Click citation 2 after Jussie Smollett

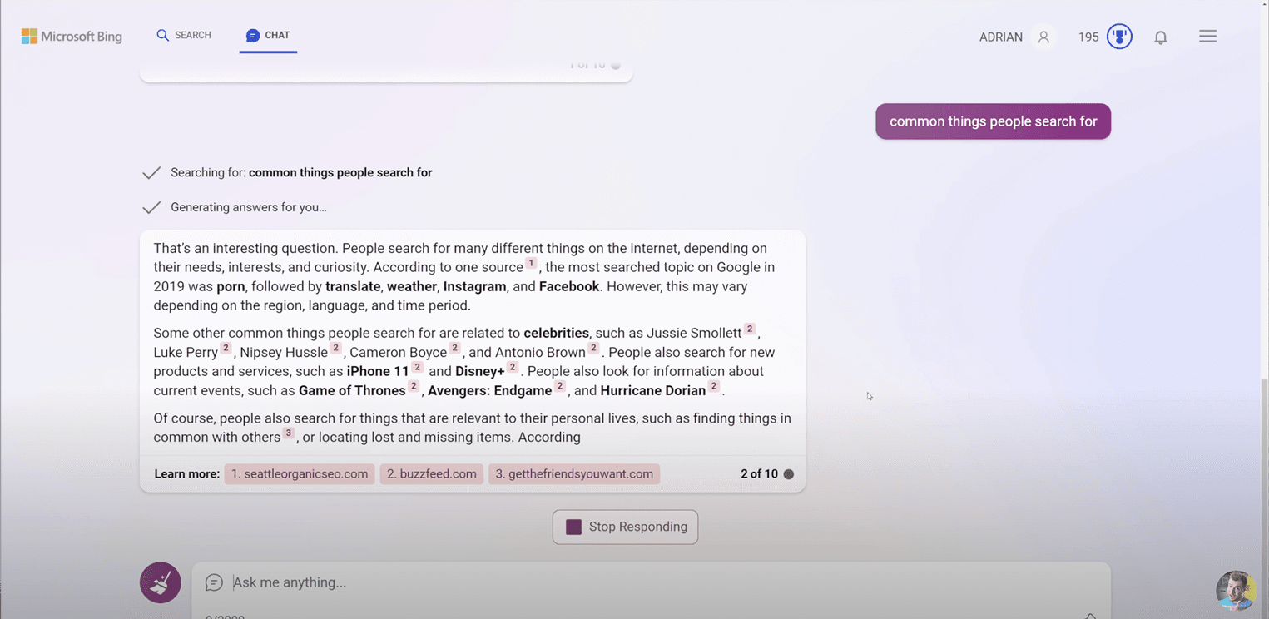750,329
